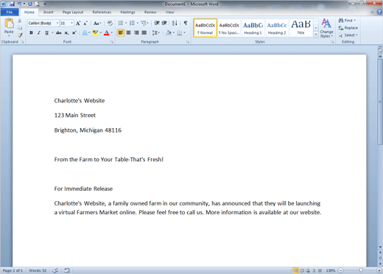The height and width of the screenshot is (274, 383).
Task: Apply the Heading 1 style
Action: coord(253,28)
